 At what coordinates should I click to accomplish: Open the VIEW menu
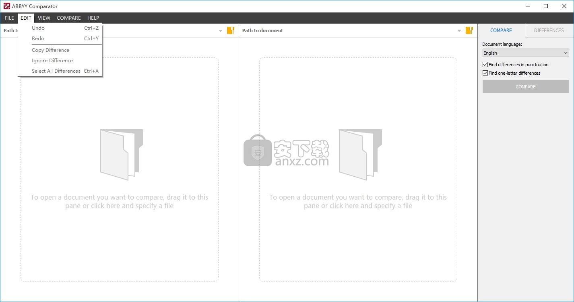44,18
